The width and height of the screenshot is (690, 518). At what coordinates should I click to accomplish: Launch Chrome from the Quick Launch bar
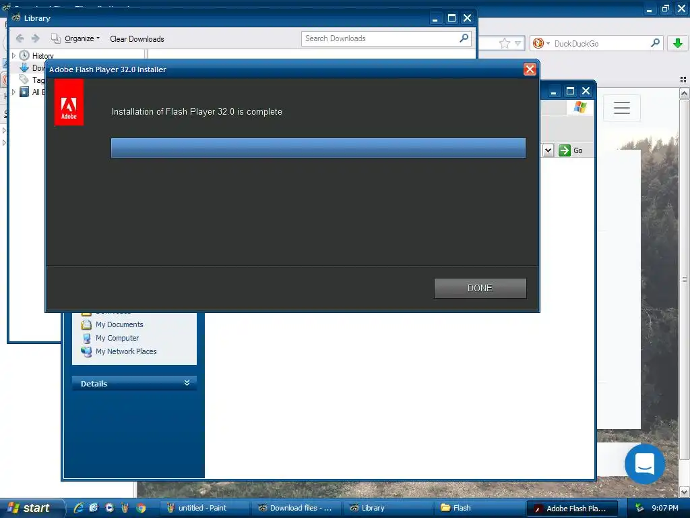(x=141, y=508)
